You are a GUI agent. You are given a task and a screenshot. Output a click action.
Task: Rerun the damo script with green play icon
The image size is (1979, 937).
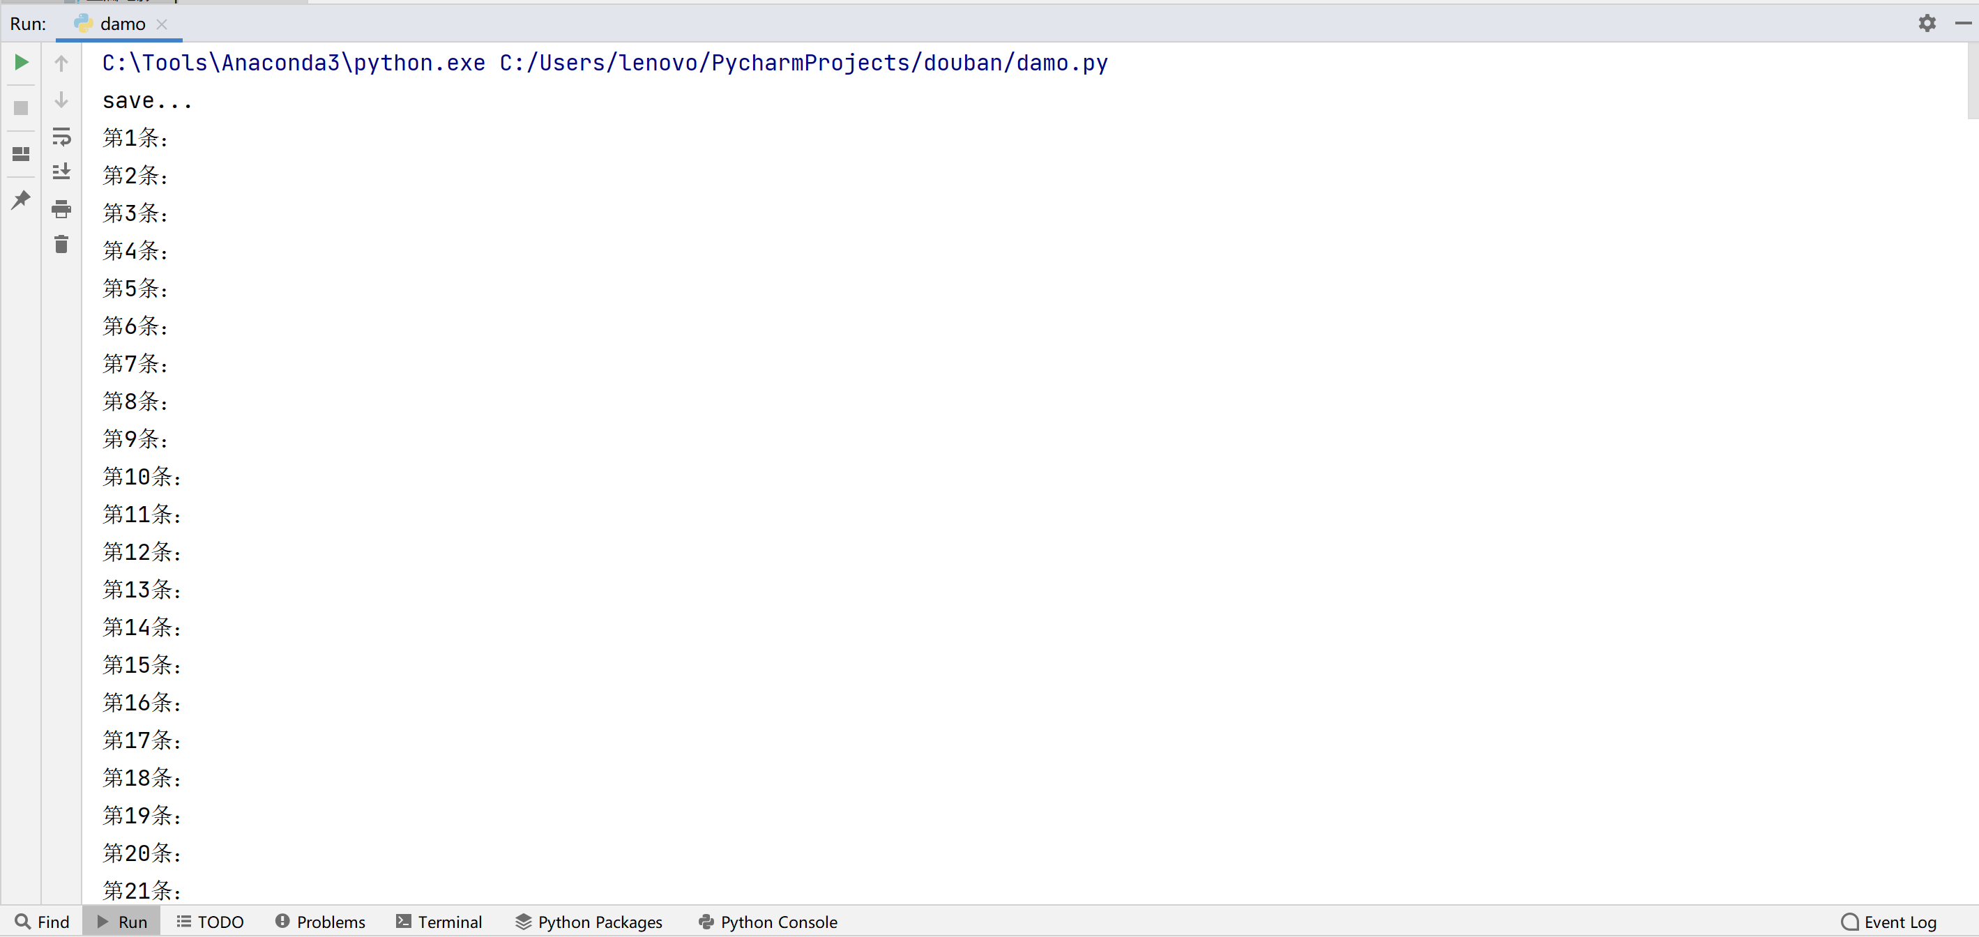[22, 62]
